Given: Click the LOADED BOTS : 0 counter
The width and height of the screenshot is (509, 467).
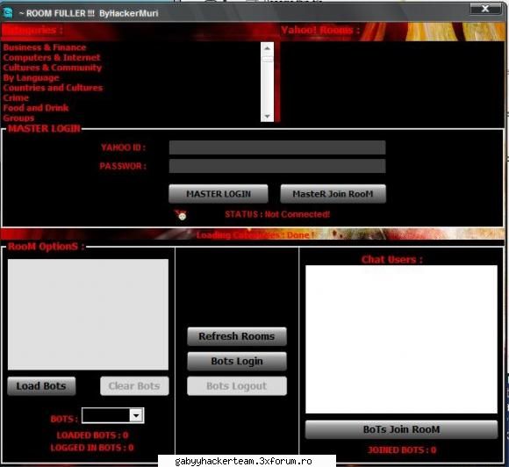Looking at the screenshot, I should pos(92,435).
